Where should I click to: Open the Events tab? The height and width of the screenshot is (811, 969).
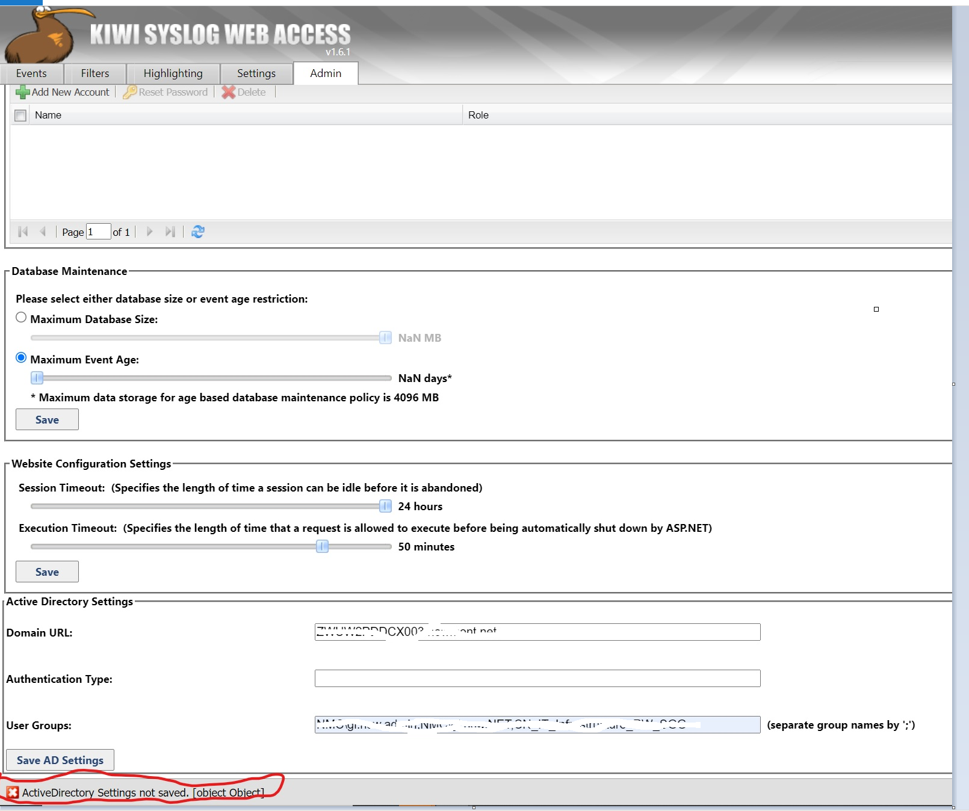(31, 73)
